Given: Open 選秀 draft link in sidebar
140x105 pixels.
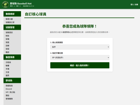Looking at the screenshot, I should pyautogui.click(x=8, y=75).
